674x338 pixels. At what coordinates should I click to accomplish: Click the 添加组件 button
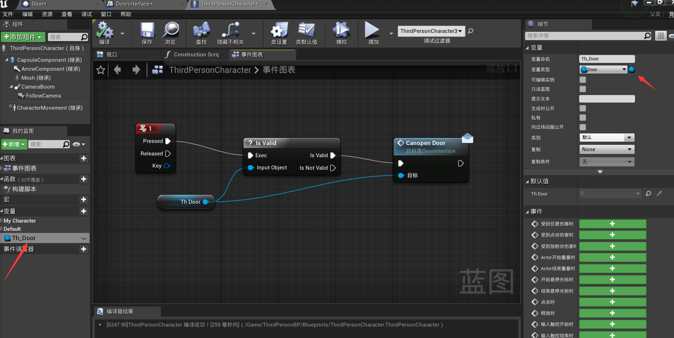pos(23,37)
